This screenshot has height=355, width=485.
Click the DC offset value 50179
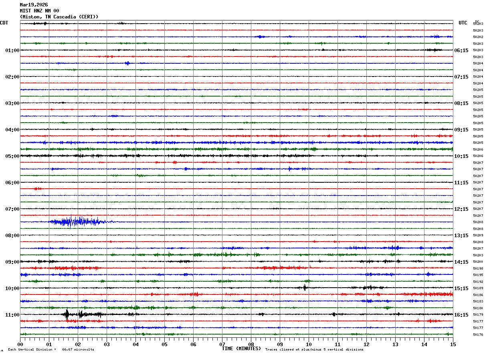[x=478, y=315]
